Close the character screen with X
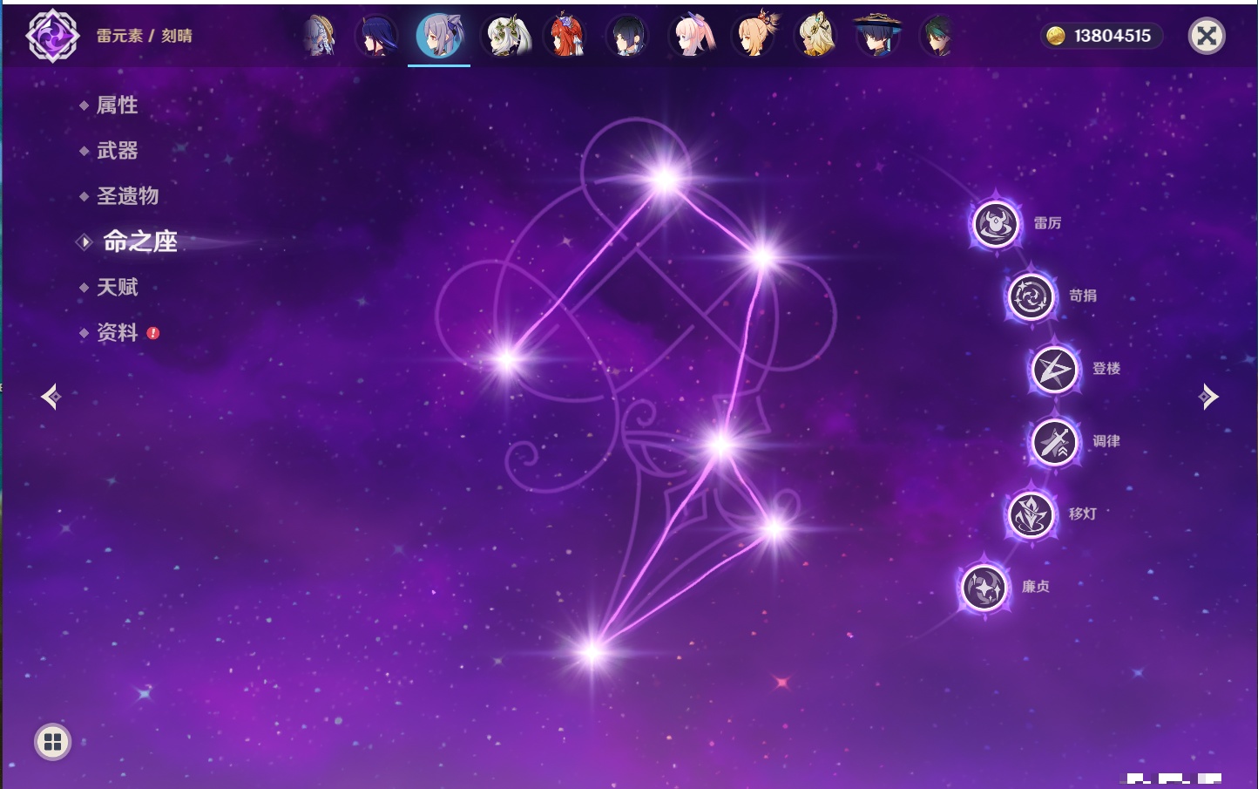The height and width of the screenshot is (789, 1258). click(1207, 36)
